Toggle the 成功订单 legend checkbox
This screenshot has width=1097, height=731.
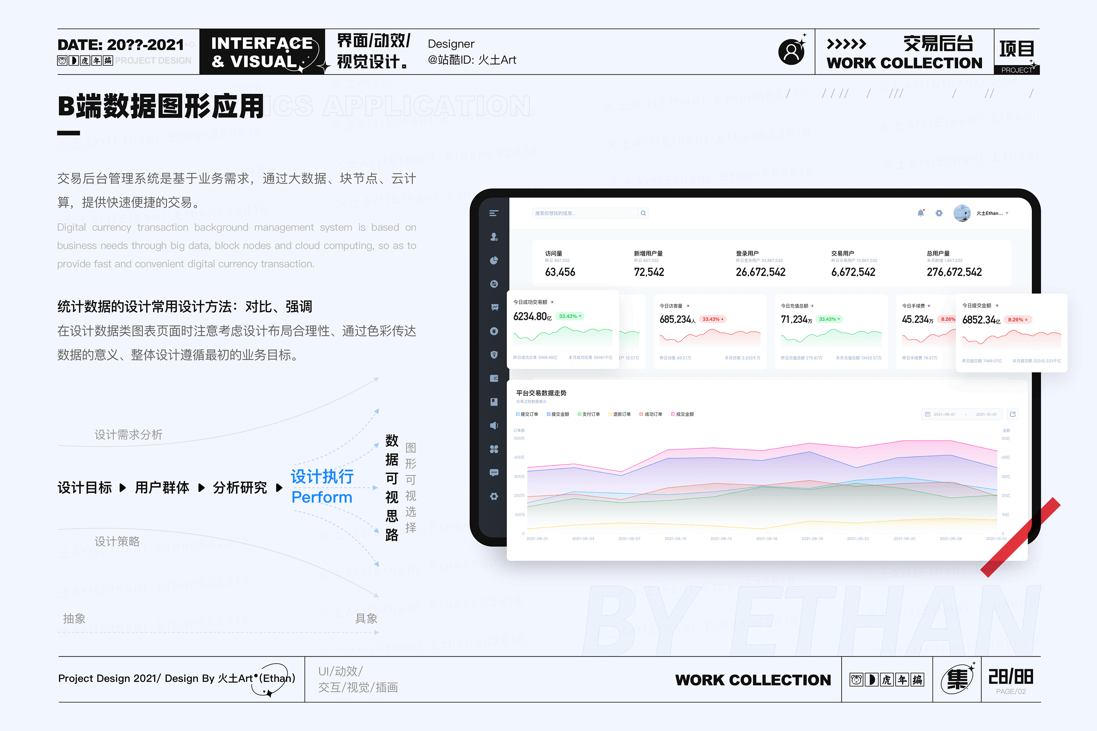(x=641, y=414)
